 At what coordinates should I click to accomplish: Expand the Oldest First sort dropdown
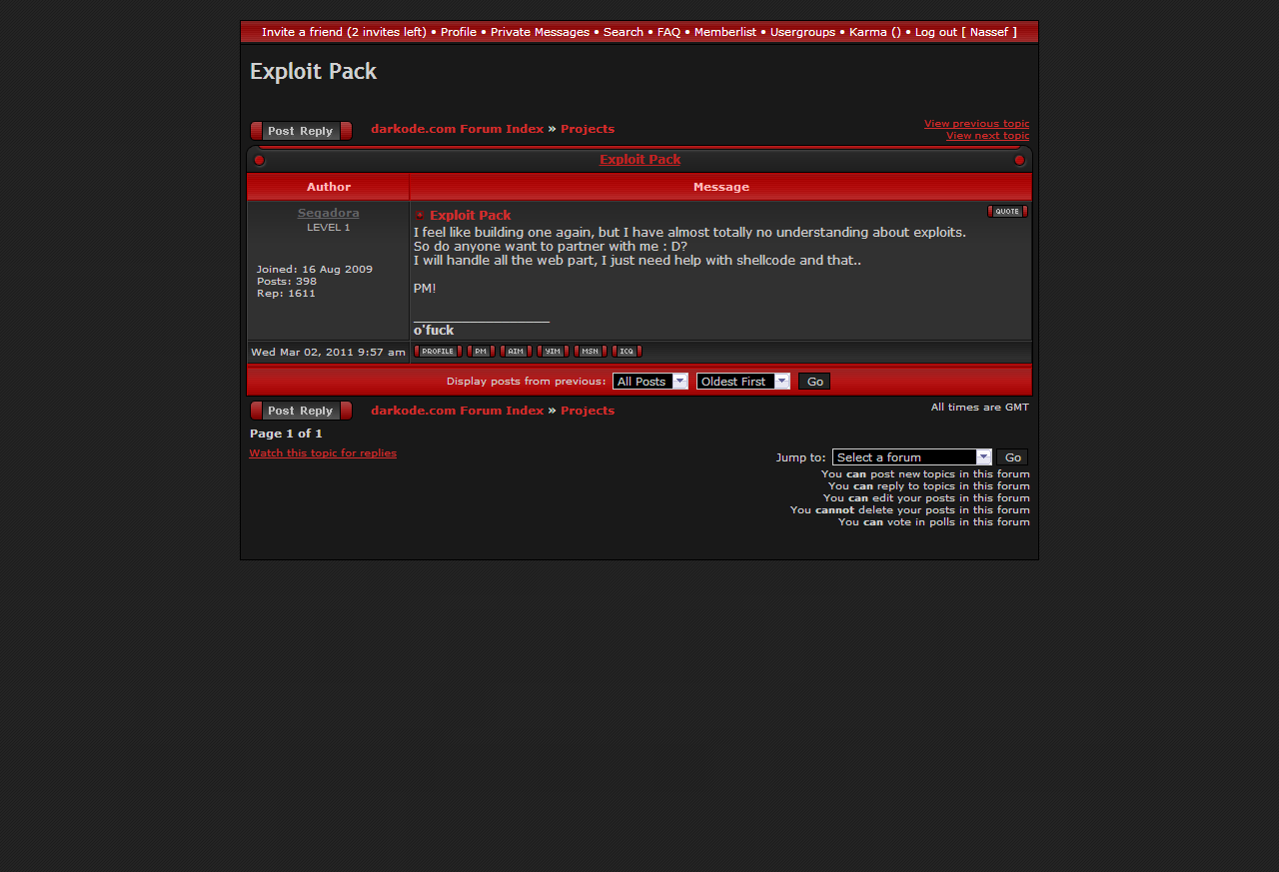click(x=742, y=382)
